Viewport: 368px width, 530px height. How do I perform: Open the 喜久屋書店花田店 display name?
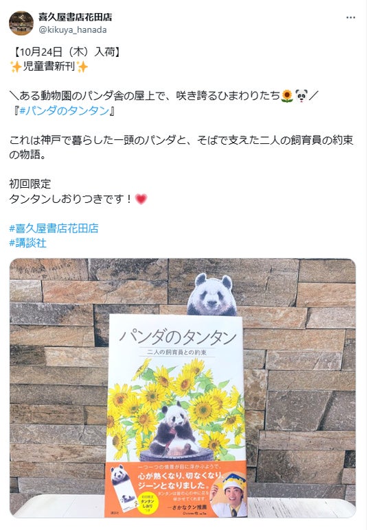pos(75,17)
